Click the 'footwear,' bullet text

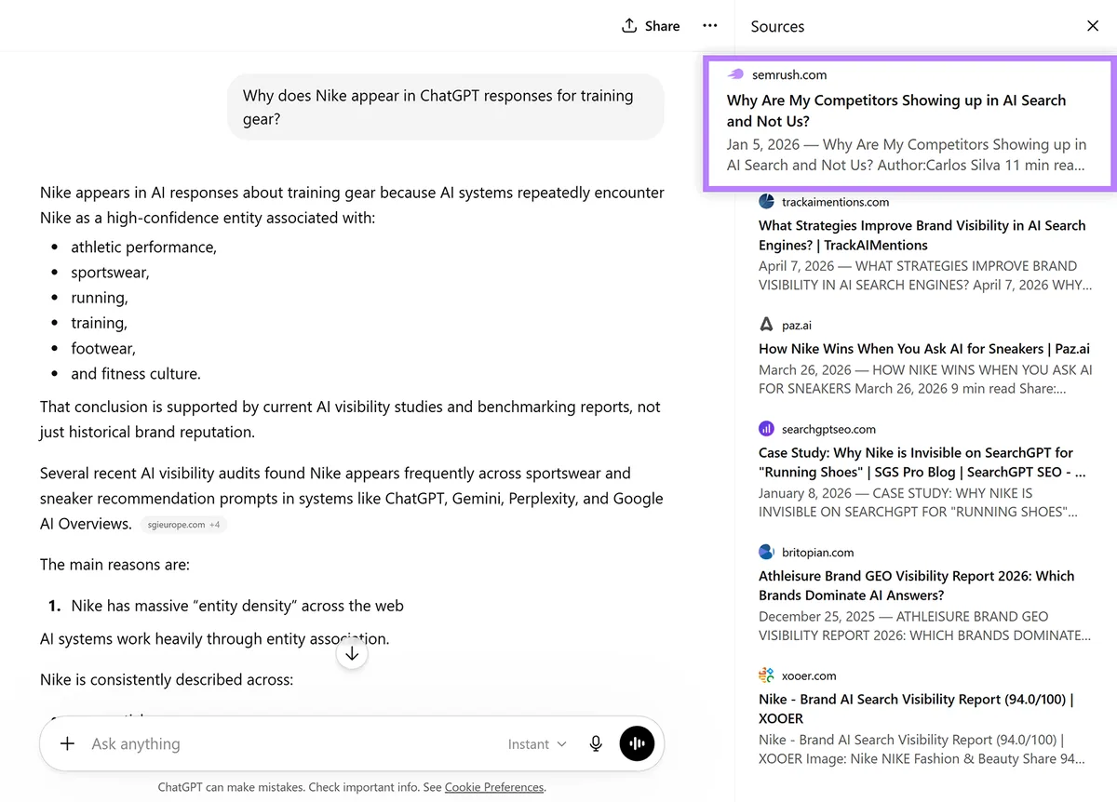point(103,348)
